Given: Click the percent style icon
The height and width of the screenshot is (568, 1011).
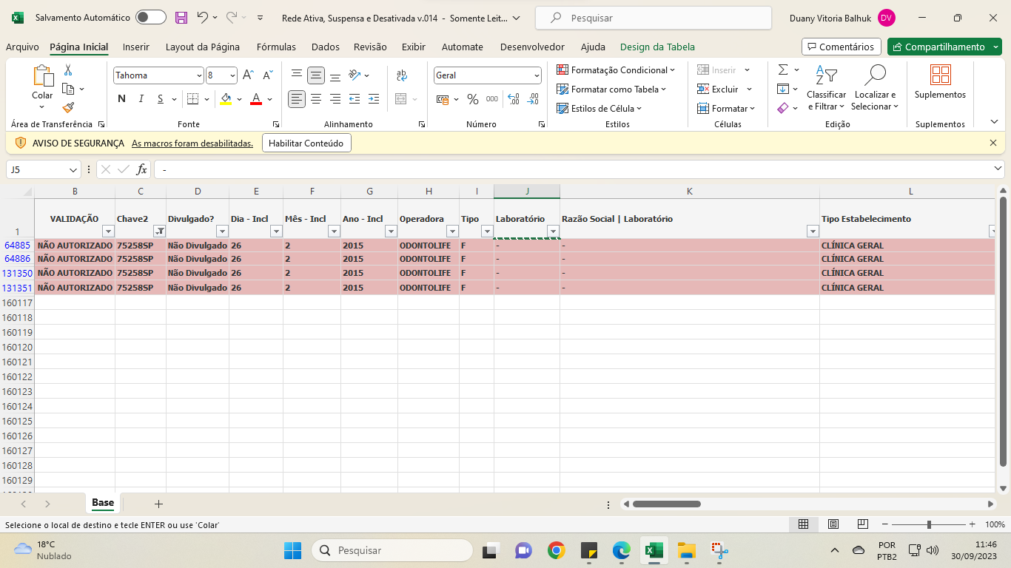Looking at the screenshot, I should [472, 99].
